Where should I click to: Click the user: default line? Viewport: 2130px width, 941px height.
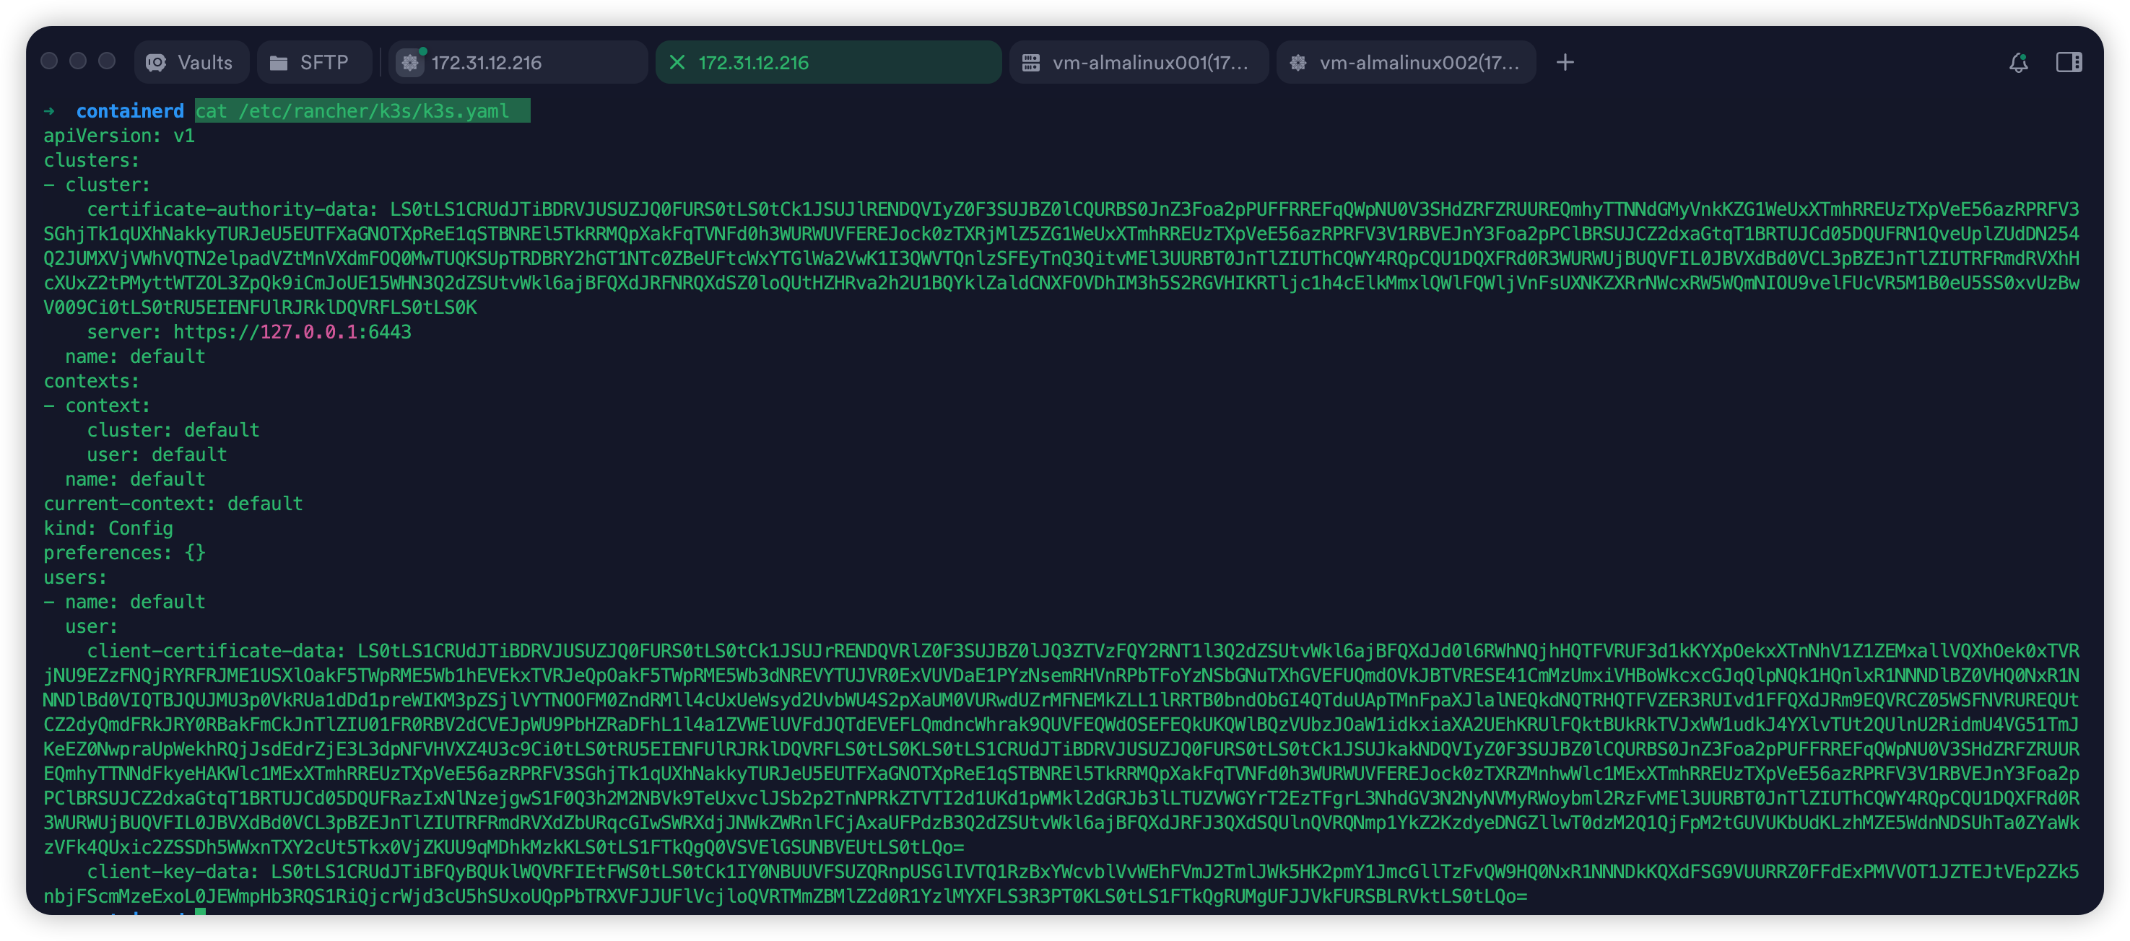pos(157,455)
